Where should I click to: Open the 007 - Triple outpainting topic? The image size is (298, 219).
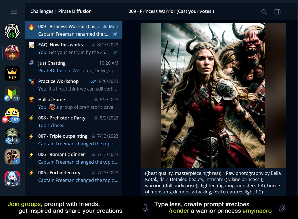[73, 140]
